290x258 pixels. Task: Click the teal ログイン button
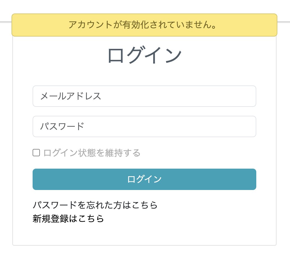[144, 179]
